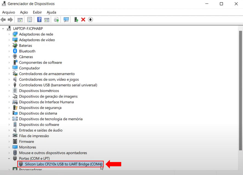Select Silicon Labs CP210x USB to UART Bridge

[x=64, y=164]
